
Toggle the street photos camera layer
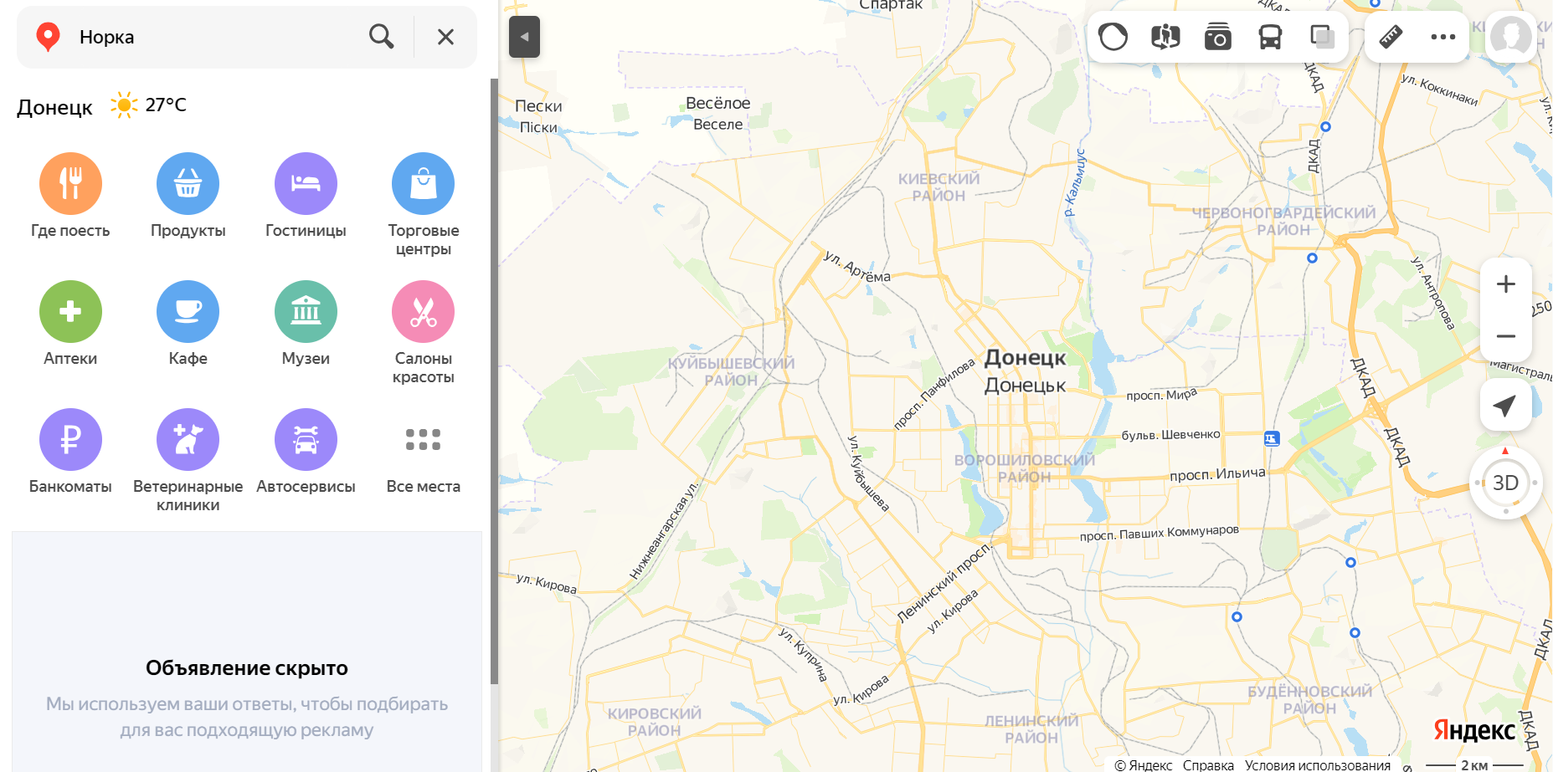point(1217,37)
